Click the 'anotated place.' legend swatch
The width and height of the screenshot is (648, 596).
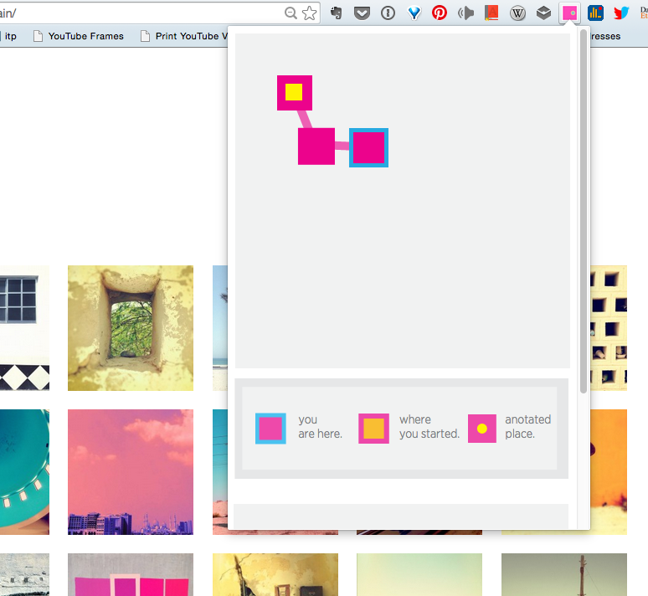tap(482, 429)
